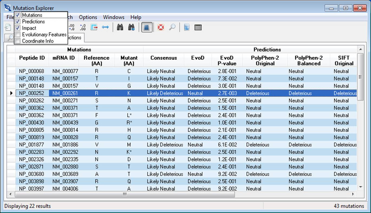Uncheck the Predictions checkbox
The image size is (371, 213).
click(x=18, y=22)
